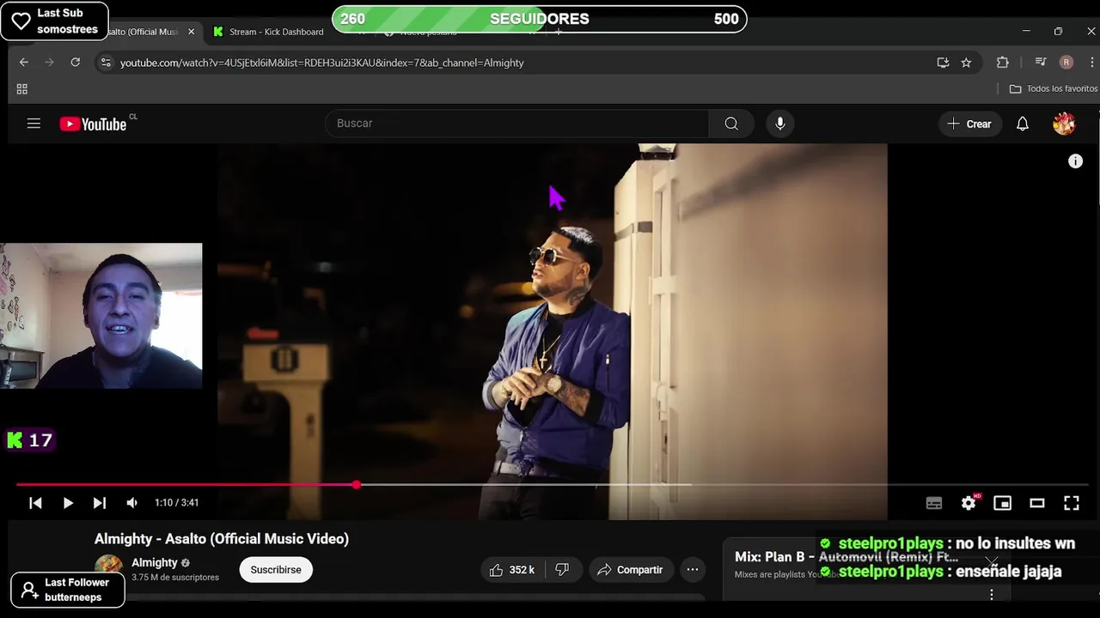This screenshot has height=618, width=1100.
Task: Click the search magnifier button
Action: 731,124
